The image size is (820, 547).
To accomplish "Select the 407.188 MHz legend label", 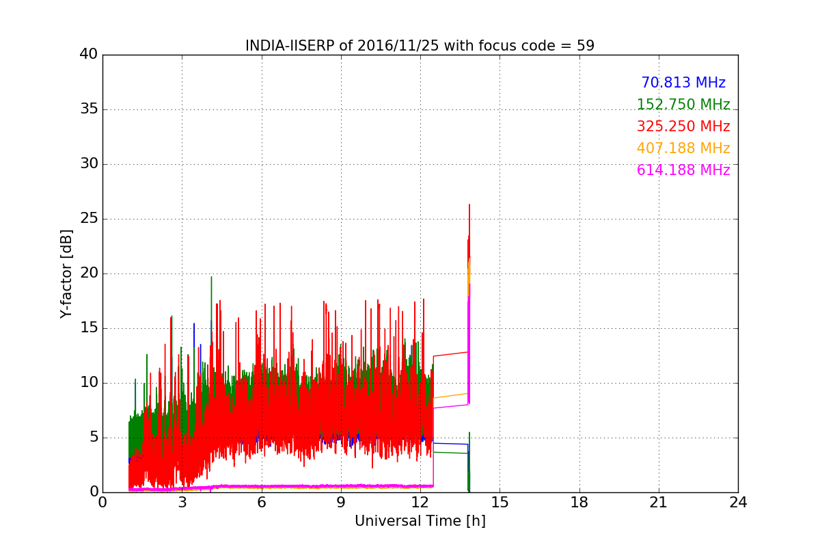I will coord(683,148).
